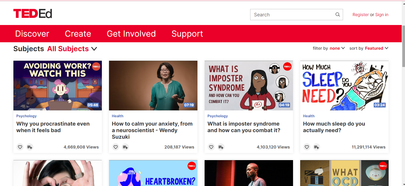Viewport: 405px width, 186px height.
Task: Add the sleep video to a playlist
Action: [317, 147]
